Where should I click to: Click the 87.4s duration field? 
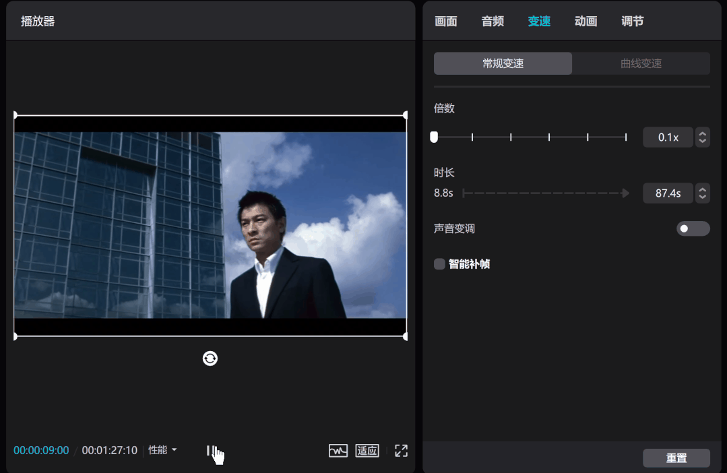[668, 193]
